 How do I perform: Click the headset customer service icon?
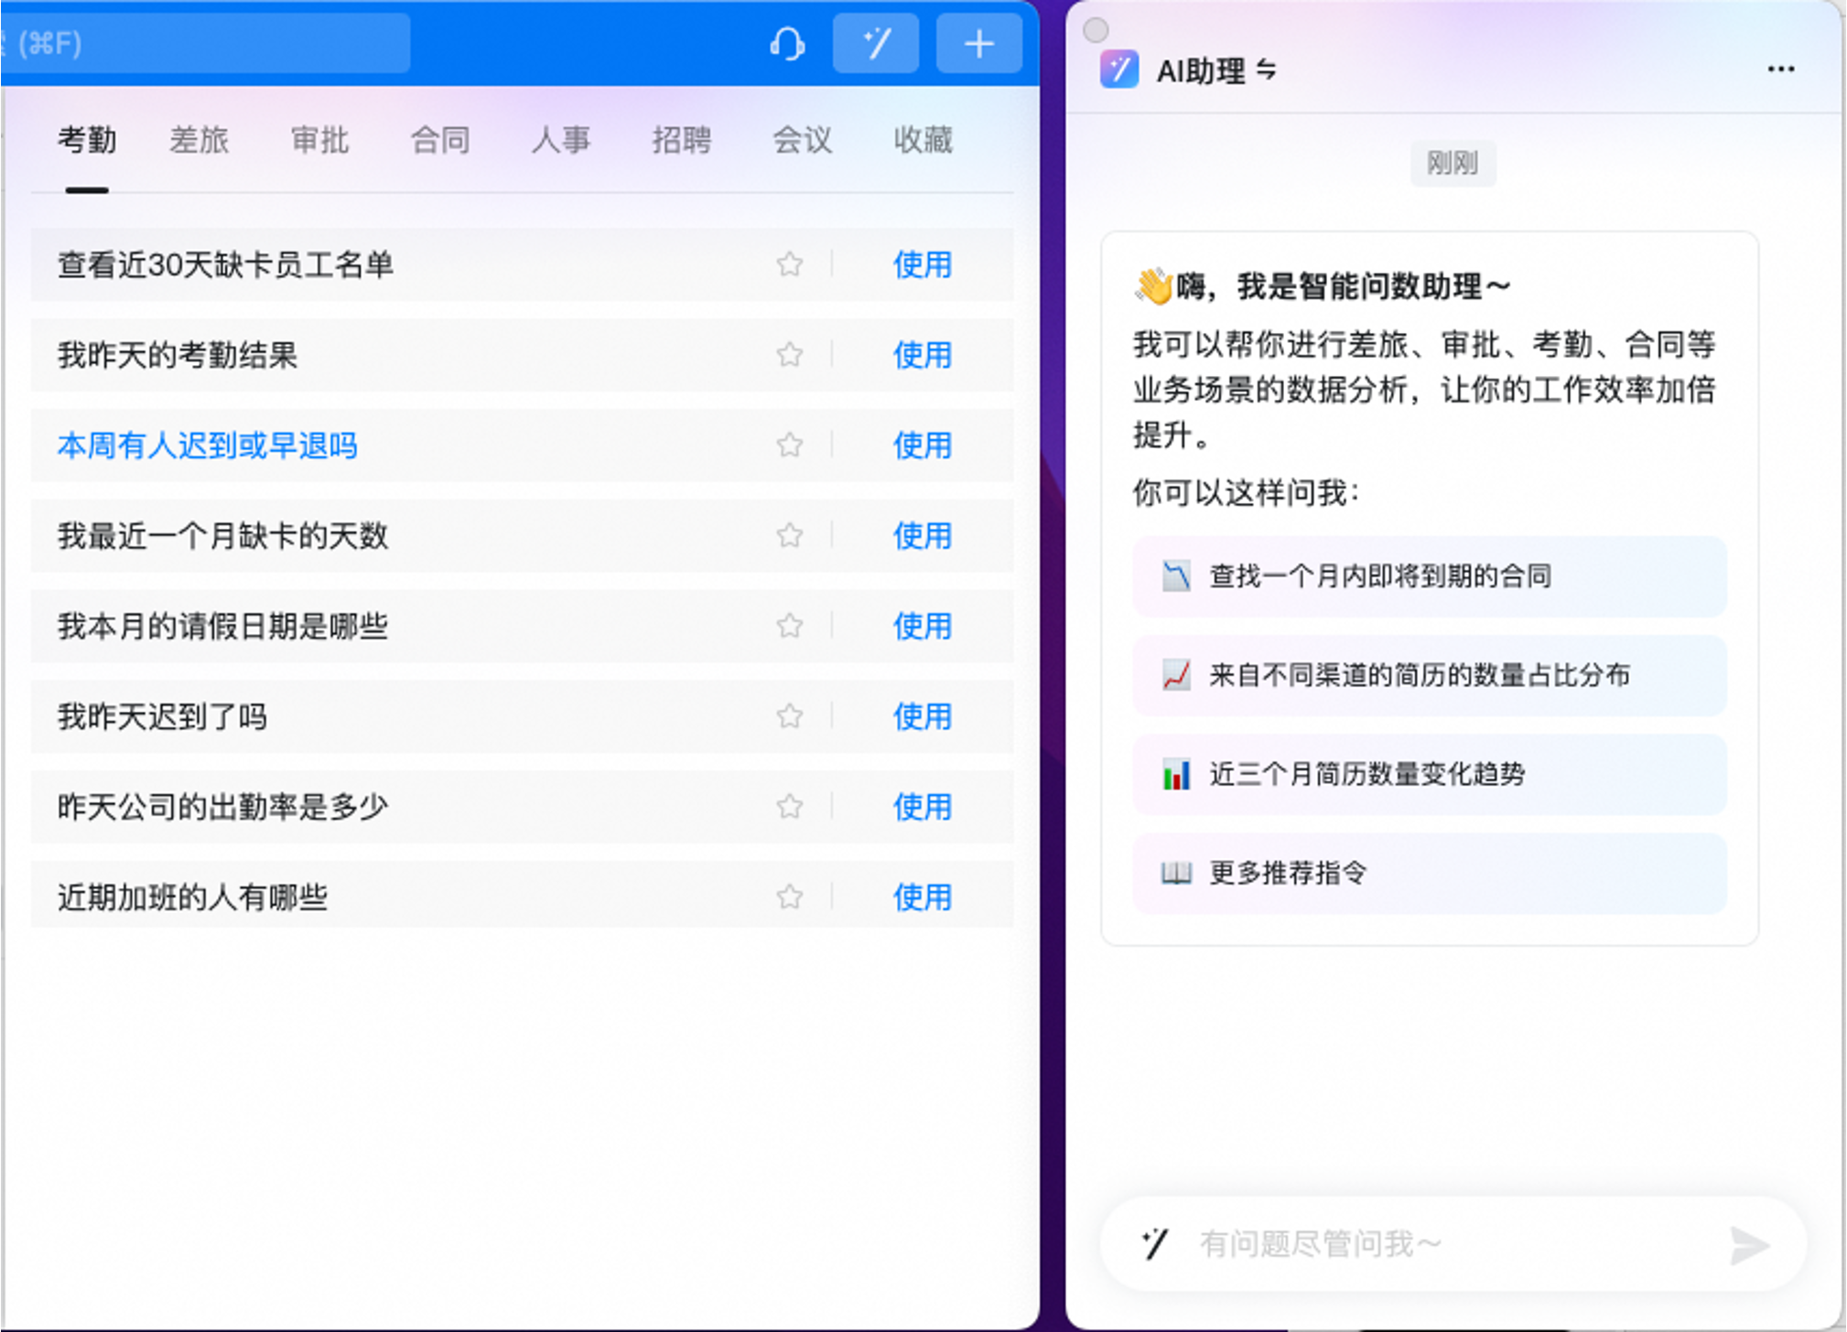tap(787, 43)
